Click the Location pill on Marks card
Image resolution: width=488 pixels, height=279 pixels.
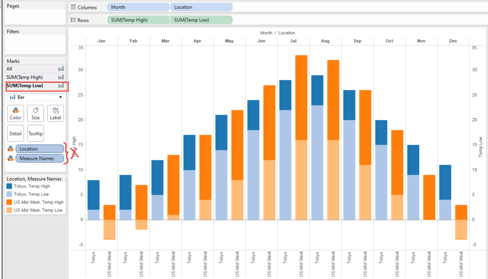pos(40,149)
